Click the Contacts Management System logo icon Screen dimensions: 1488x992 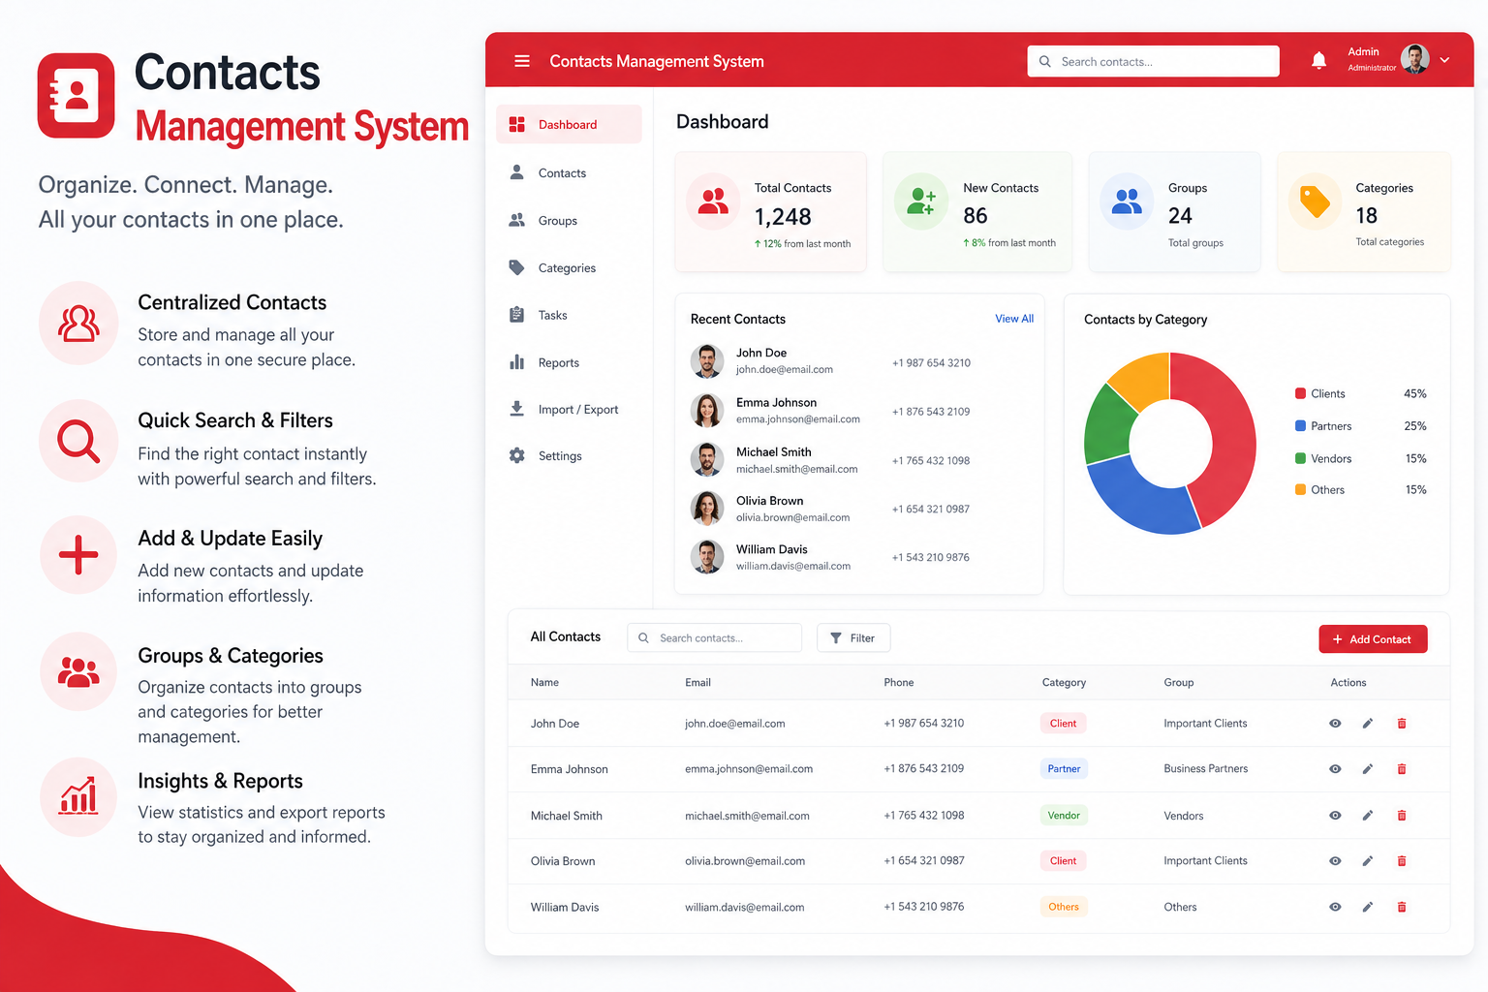click(77, 95)
